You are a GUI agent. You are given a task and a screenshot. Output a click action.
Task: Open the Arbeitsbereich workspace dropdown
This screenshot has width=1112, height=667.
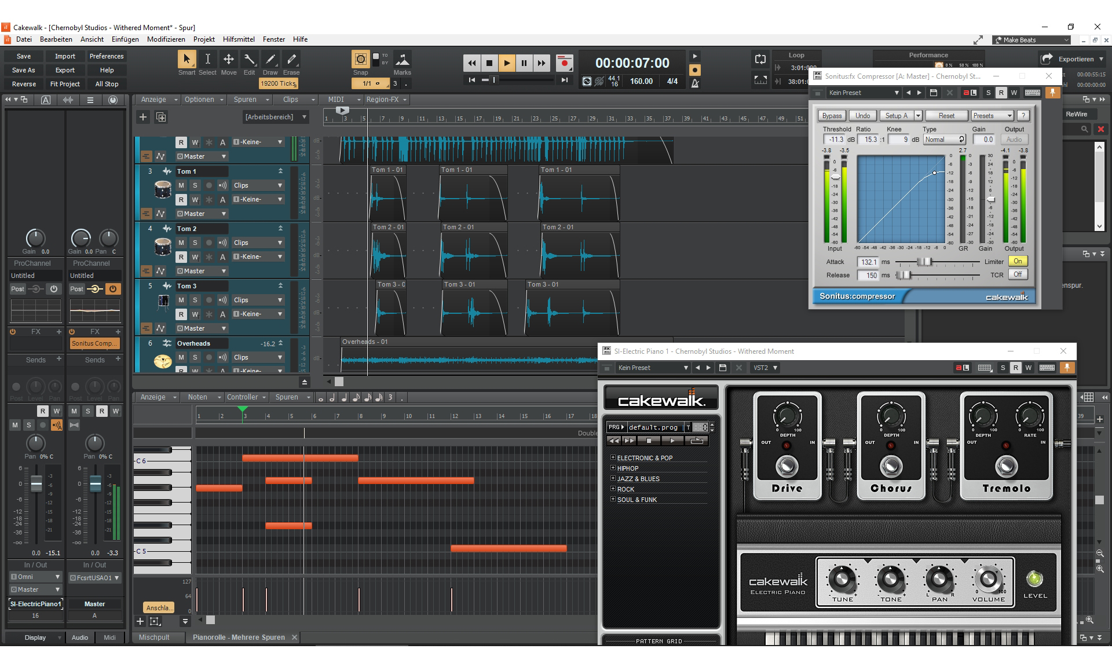tap(276, 117)
